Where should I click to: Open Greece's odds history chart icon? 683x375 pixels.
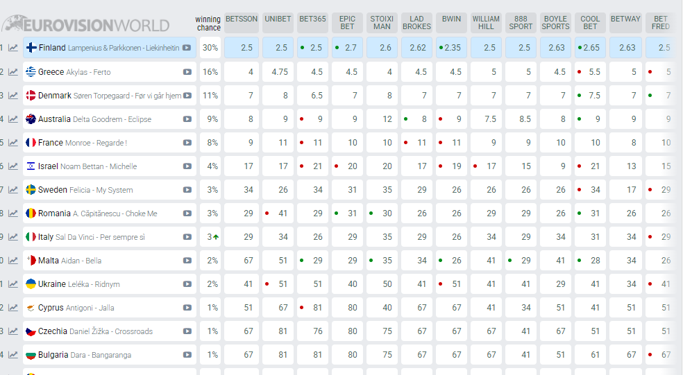[x=13, y=72]
